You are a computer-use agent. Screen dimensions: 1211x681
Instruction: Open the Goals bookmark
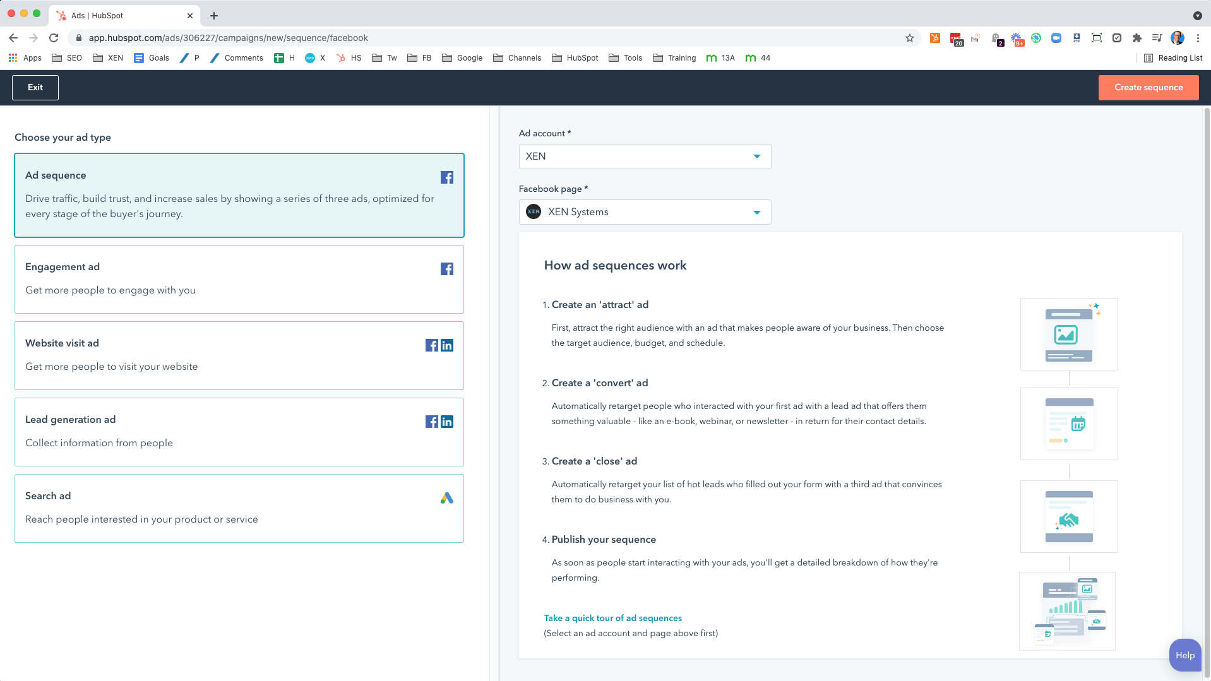(x=152, y=58)
